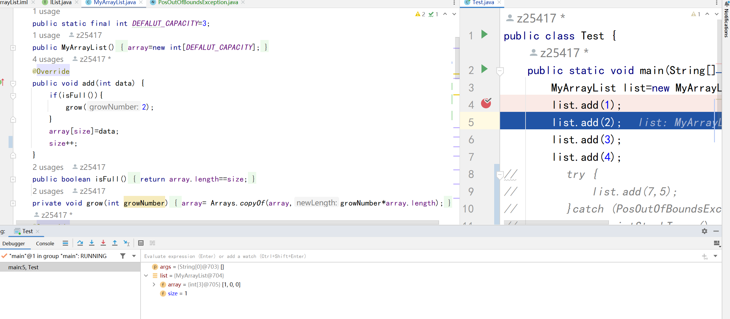
Task: Click the Trace Current Stream Chain icon
Action: click(x=152, y=243)
